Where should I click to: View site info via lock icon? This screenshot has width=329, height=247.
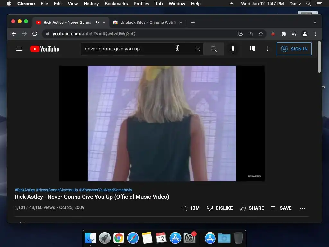tap(48, 34)
